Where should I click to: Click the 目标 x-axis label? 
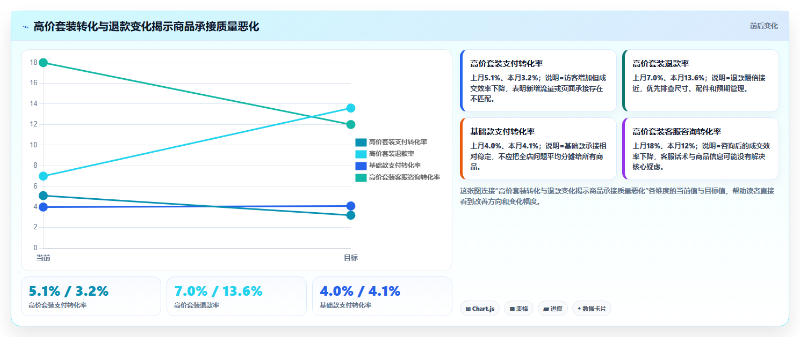(x=351, y=258)
